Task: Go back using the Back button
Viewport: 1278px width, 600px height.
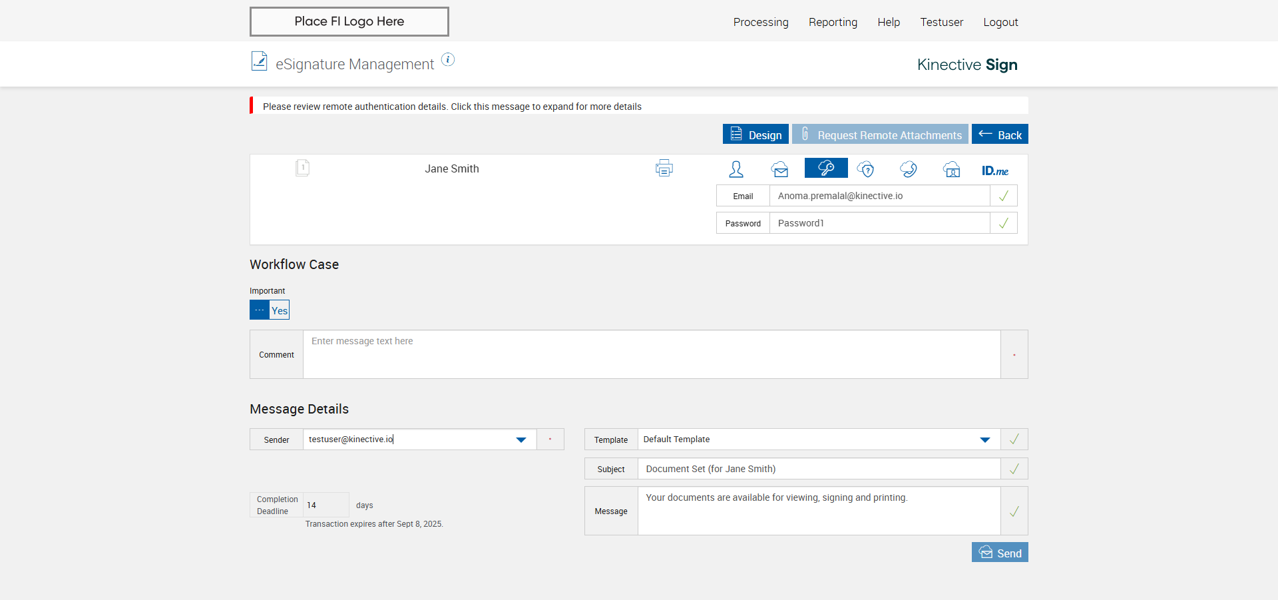Action: [x=1000, y=135]
